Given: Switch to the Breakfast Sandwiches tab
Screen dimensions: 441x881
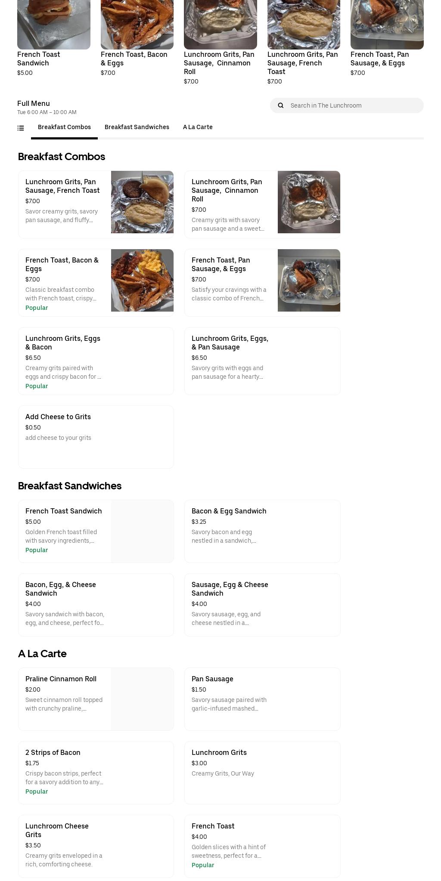Looking at the screenshot, I should tap(137, 127).
